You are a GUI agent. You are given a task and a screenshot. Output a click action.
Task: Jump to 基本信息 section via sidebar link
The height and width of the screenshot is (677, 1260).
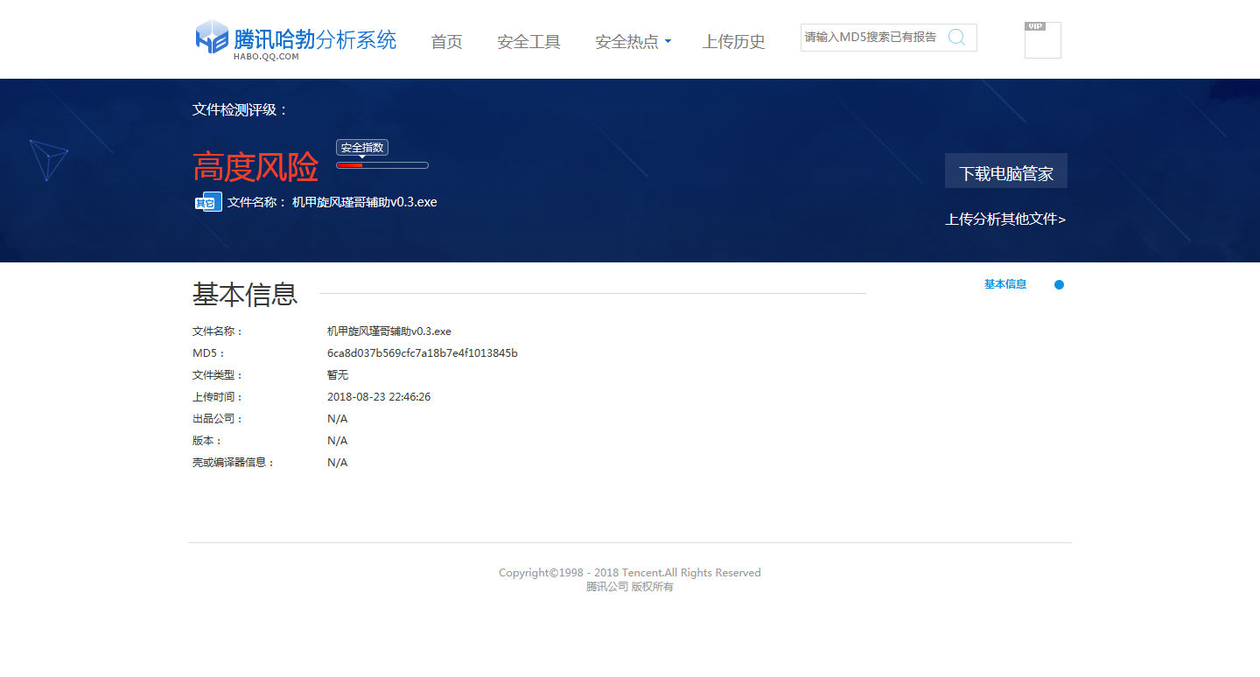[1005, 284]
